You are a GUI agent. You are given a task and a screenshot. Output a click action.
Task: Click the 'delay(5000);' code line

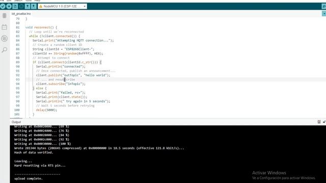coord(46,110)
